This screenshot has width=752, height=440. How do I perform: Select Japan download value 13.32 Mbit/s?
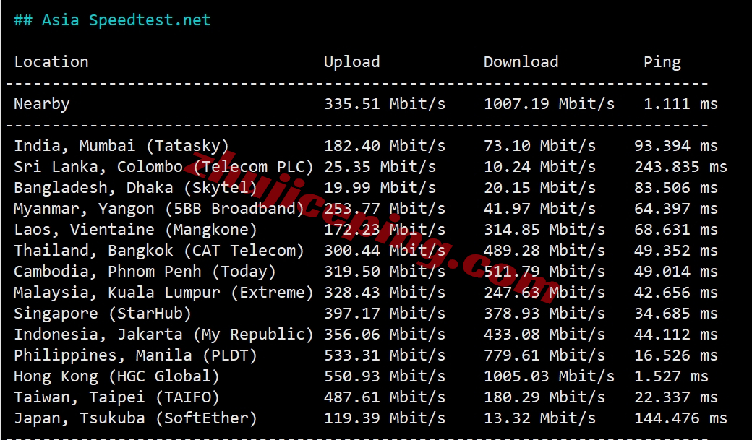coord(539,418)
